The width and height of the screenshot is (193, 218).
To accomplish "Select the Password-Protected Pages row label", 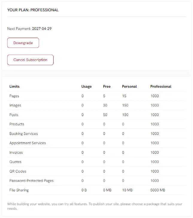I will (31, 181).
